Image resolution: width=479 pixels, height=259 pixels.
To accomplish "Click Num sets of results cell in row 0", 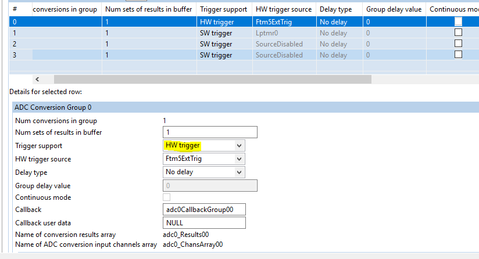I will point(149,22).
